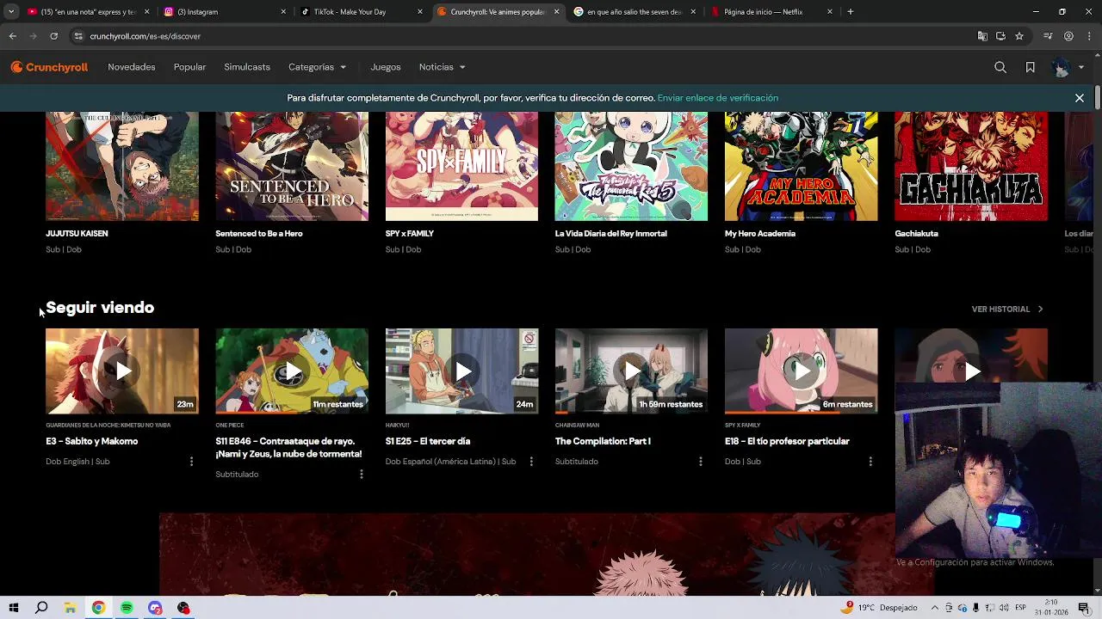The image size is (1102, 619).
Task: Open the tab search dropdown arrow
Action: (11, 12)
